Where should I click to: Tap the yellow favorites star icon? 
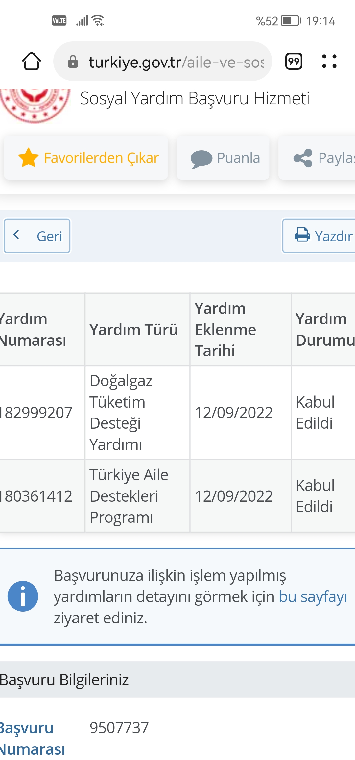click(29, 158)
